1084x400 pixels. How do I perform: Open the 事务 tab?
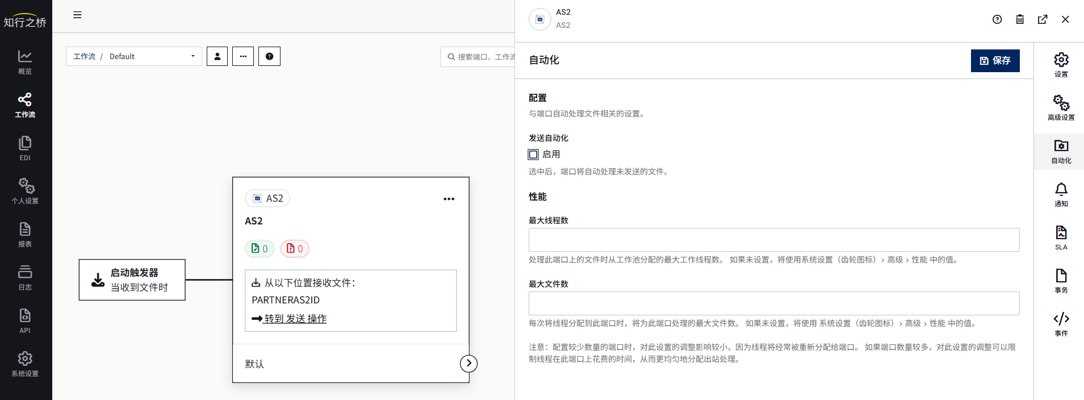(1061, 281)
